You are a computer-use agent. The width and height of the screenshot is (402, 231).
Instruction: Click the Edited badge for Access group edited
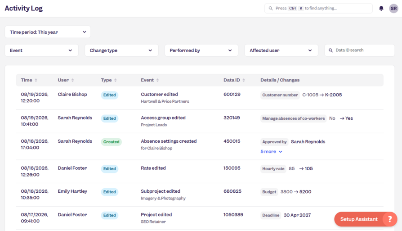pos(109,118)
